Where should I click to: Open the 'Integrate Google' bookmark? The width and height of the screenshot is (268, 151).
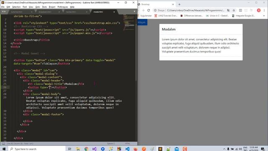tap(243, 16)
